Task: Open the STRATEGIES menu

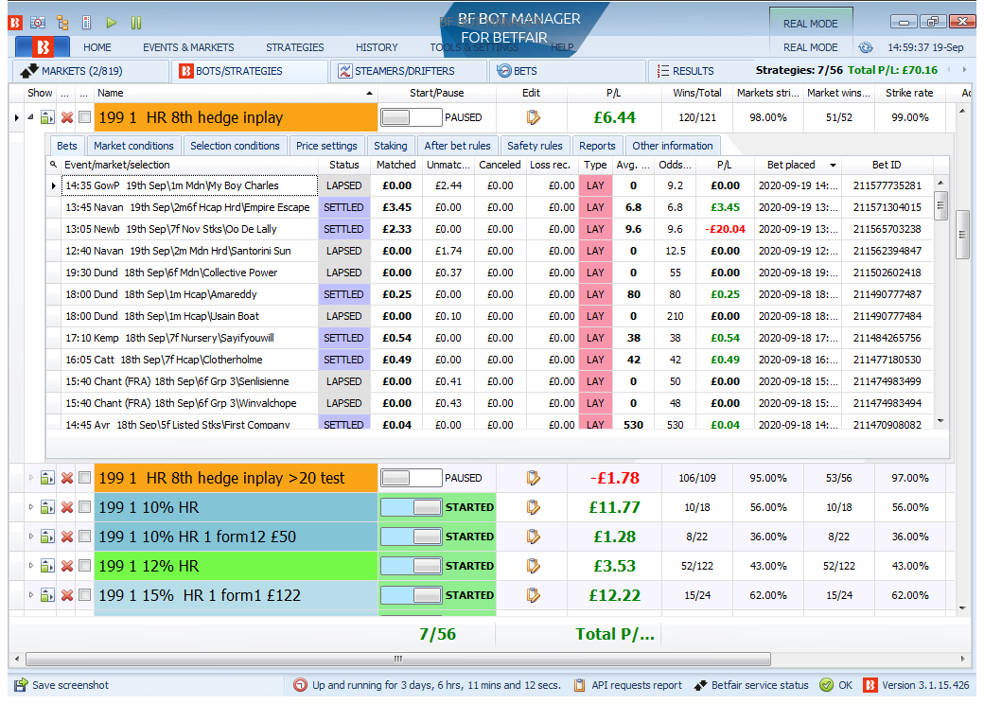Action: point(295,47)
